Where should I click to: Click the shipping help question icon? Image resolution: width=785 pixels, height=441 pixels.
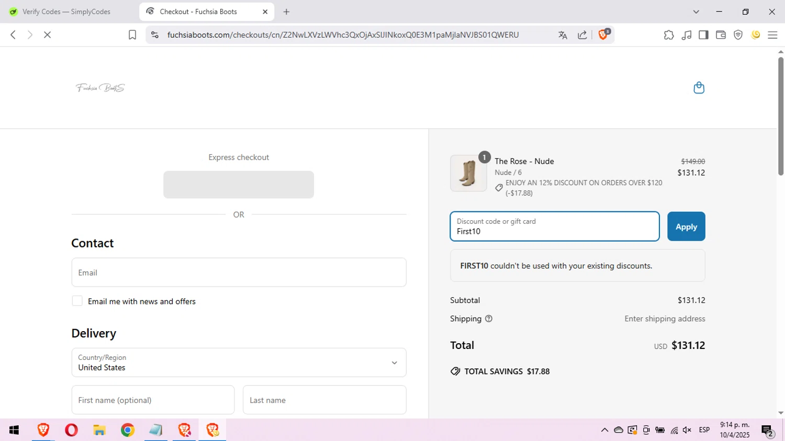point(489,319)
